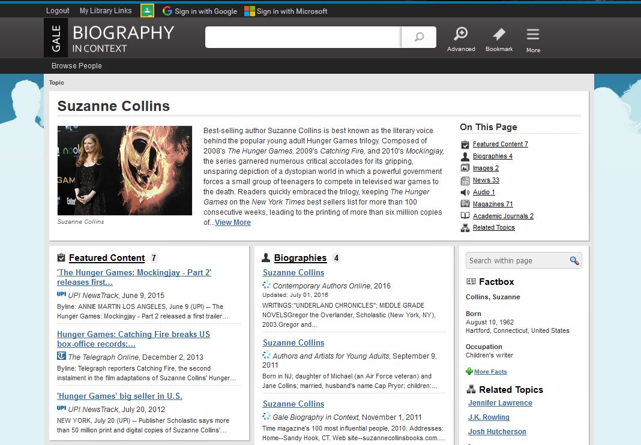Viewport: 641px width, 445px height.
Task: Click the UPI icon beside July 20, 2012
Action: pyautogui.click(x=61, y=408)
